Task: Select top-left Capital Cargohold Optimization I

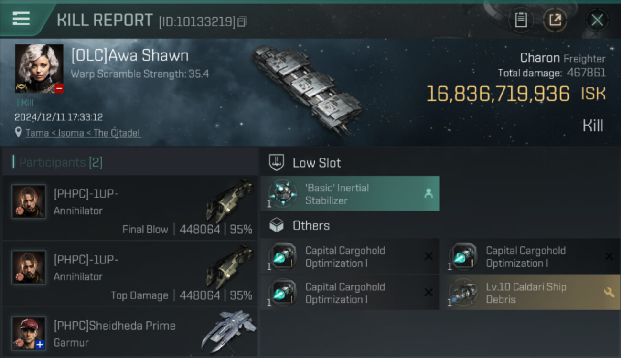Action: [350, 257]
